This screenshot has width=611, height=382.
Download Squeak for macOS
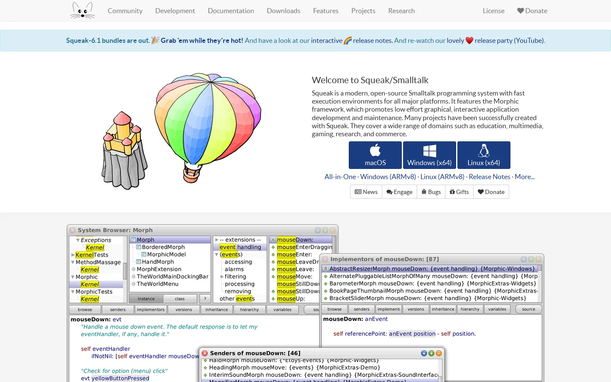(x=375, y=155)
